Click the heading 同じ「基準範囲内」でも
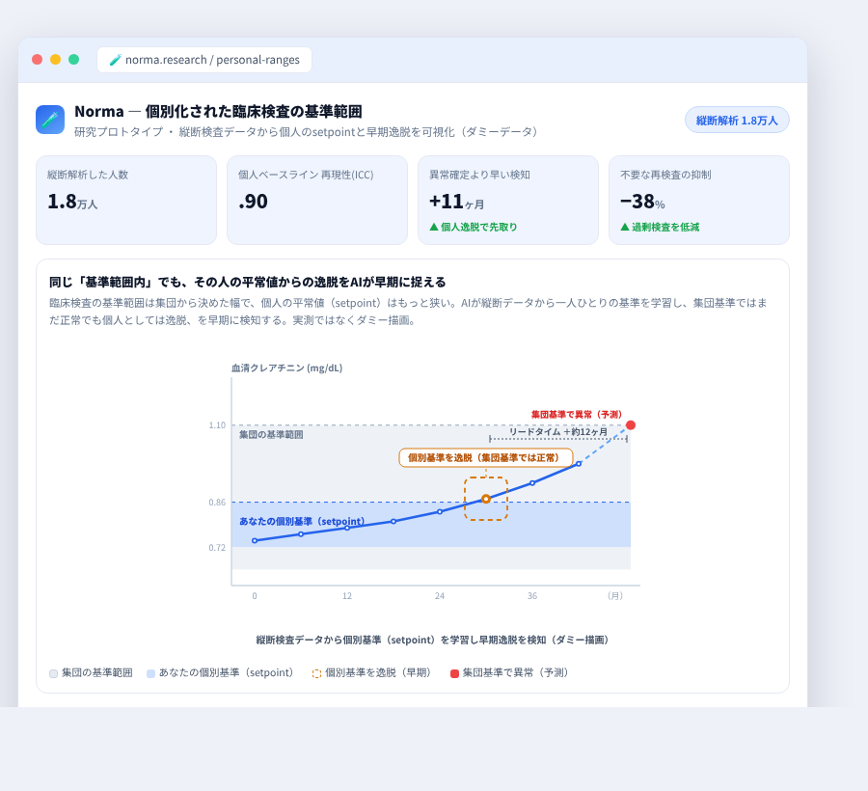868x791 pixels. 248,283
